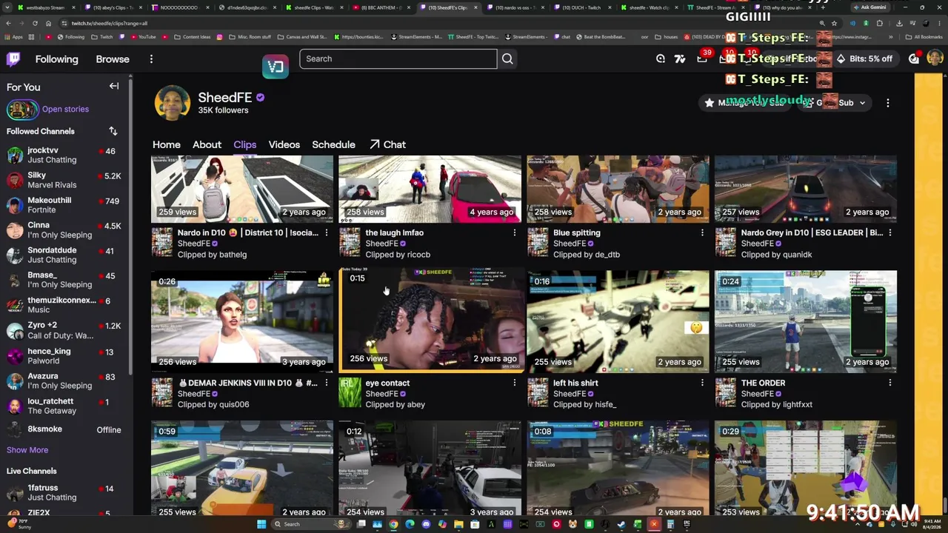Play the left his shirt clip thumbnail
Image resolution: width=948 pixels, height=533 pixels.
coord(618,321)
